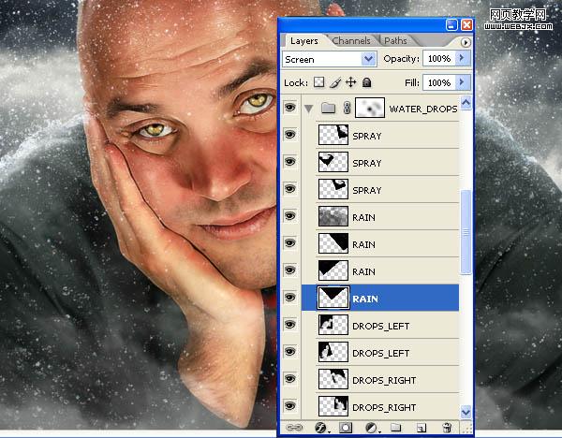Close the Layers palette window
The image size is (562, 438).
(466, 24)
